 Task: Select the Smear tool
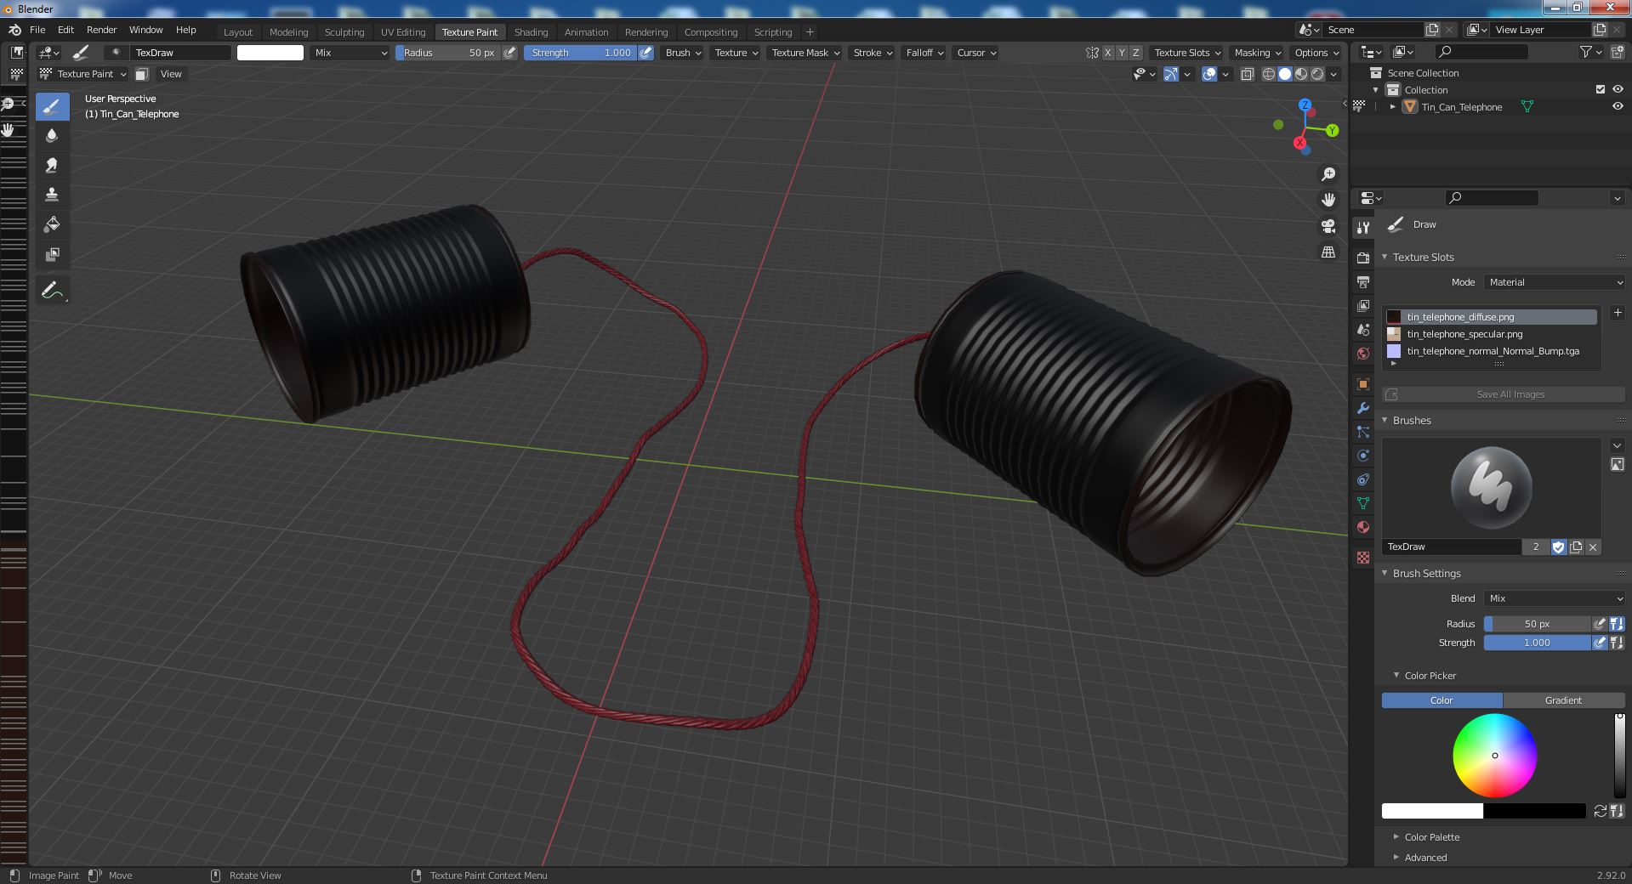tap(52, 165)
